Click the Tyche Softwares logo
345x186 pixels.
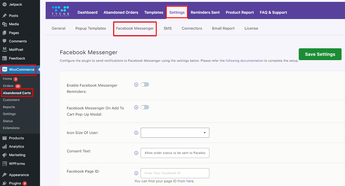60,11
